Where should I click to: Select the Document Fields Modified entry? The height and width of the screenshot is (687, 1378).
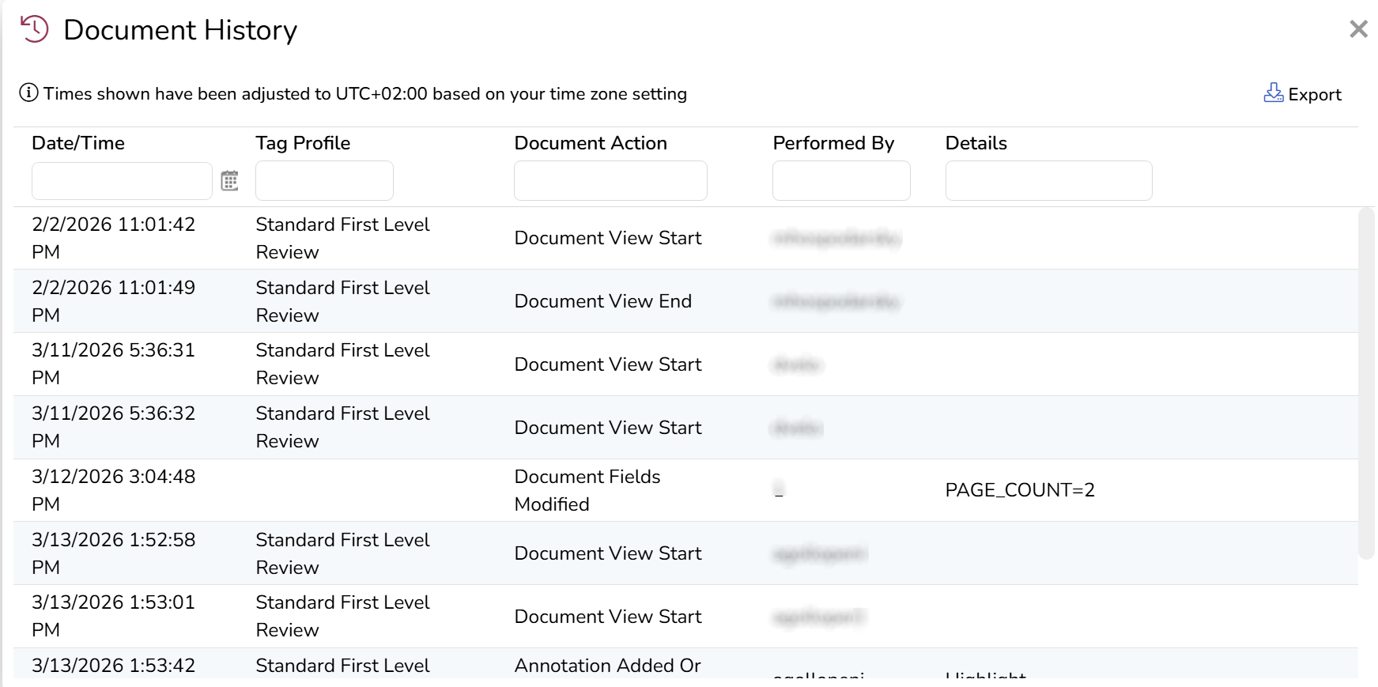587,490
